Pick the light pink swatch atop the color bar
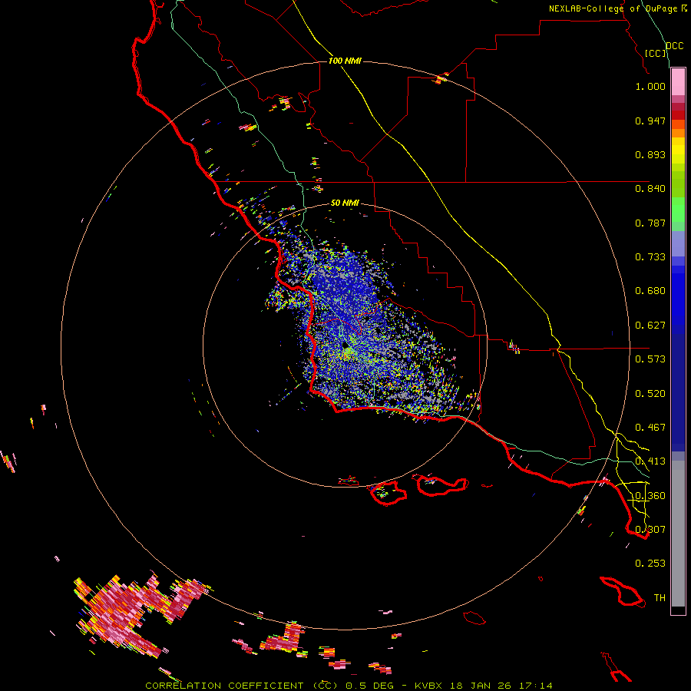 click(678, 81)
